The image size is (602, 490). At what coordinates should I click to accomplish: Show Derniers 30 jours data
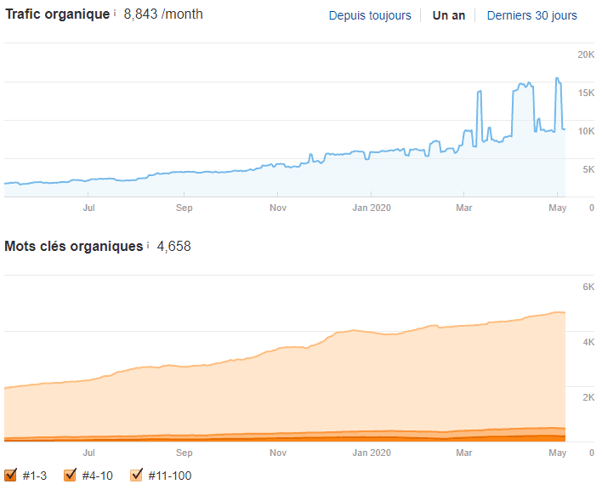coord(531,15)
